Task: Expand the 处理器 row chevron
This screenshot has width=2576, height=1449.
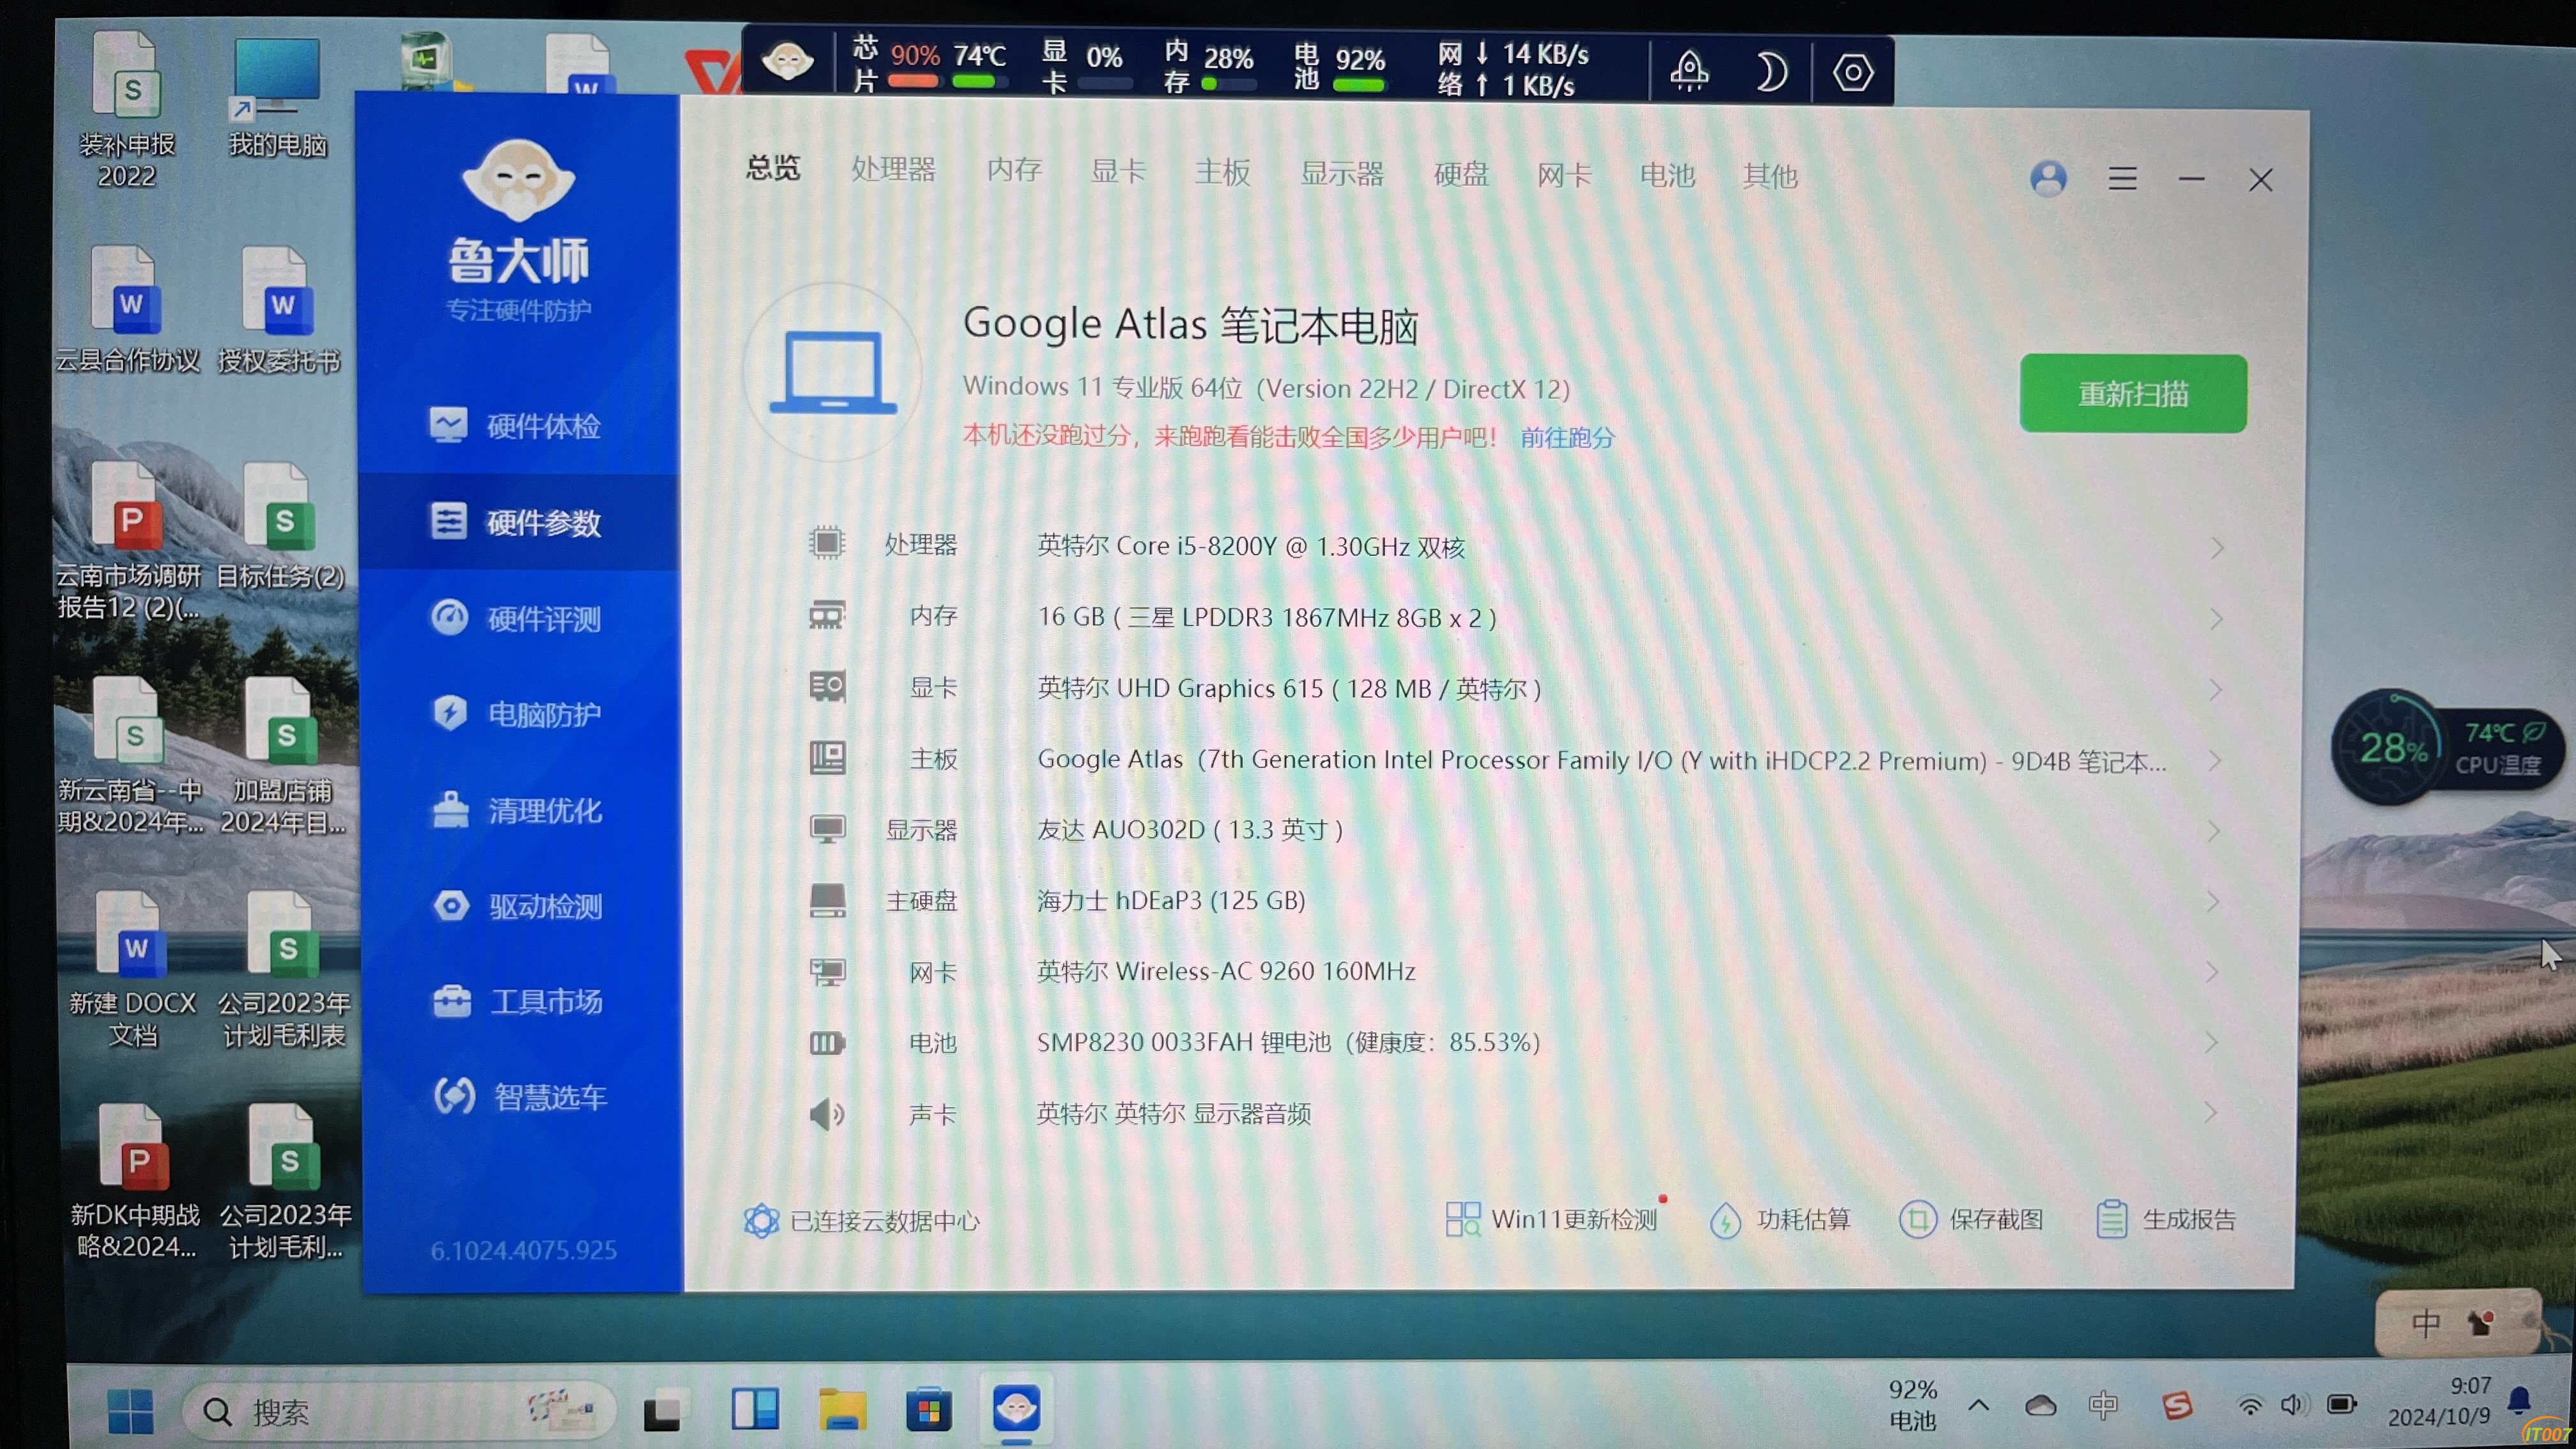Action: click(2217, 548)
